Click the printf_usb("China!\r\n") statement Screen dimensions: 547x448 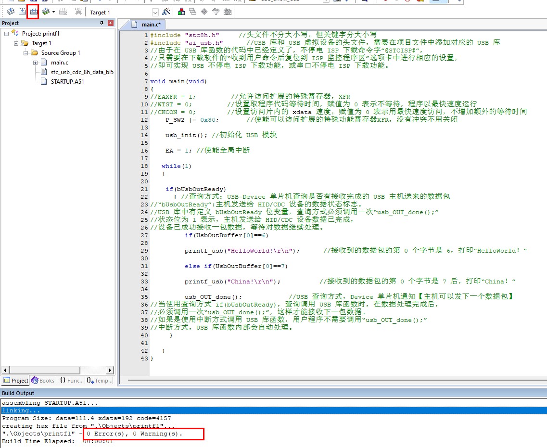click(x=232, y=281)
